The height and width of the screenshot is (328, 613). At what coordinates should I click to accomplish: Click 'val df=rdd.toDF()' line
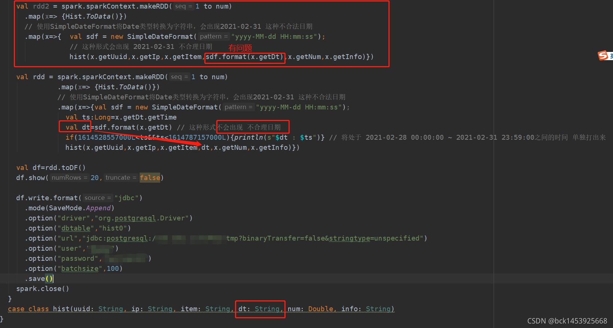(x=51, y=168)
